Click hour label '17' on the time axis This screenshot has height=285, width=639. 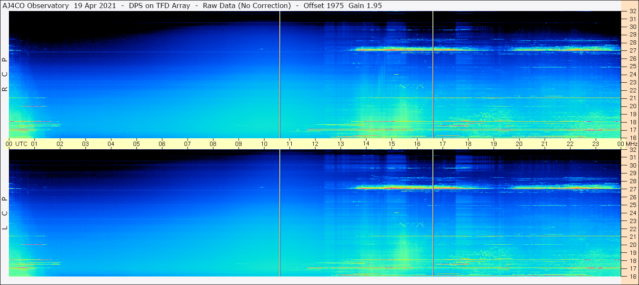pos(443,144)
